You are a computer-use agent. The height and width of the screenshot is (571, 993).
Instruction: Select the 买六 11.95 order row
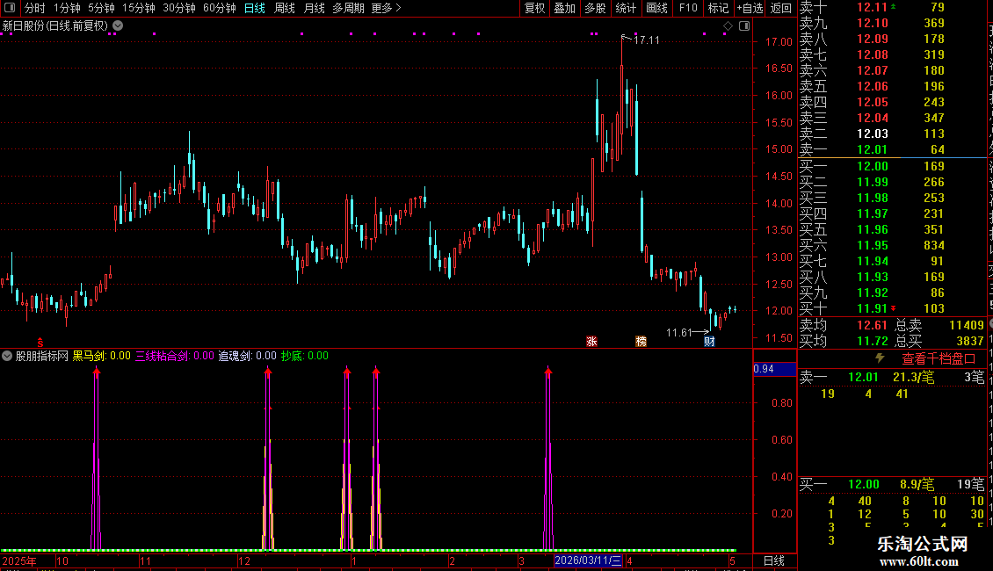pyautogui.click(x=892, y=245)
